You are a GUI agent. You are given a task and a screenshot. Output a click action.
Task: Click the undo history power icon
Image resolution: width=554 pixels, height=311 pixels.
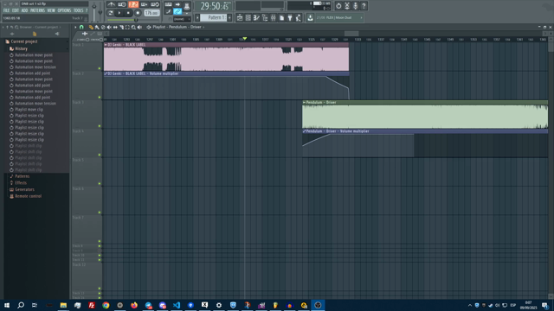click(x=338, y=6)
